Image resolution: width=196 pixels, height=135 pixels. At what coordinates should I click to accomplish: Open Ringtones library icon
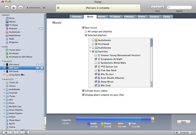click(x=7, y=42)
